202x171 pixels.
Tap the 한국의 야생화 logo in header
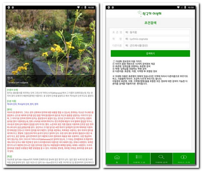point(150,14)
